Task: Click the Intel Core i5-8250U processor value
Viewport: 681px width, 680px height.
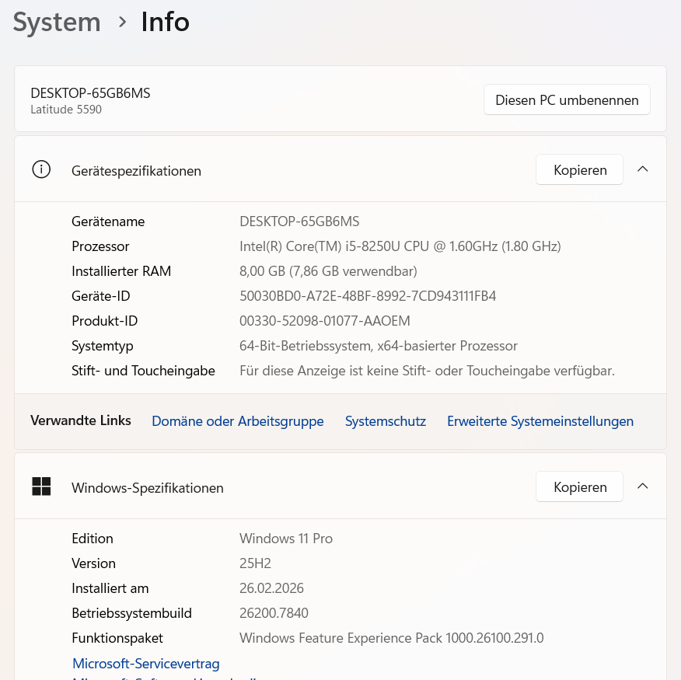Action: [x=400, y=246]
